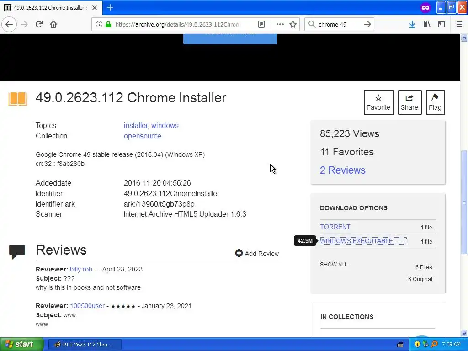
Task: Click the search box containing chrome 49
Action: pyautogui.click(x=339, y=24)
